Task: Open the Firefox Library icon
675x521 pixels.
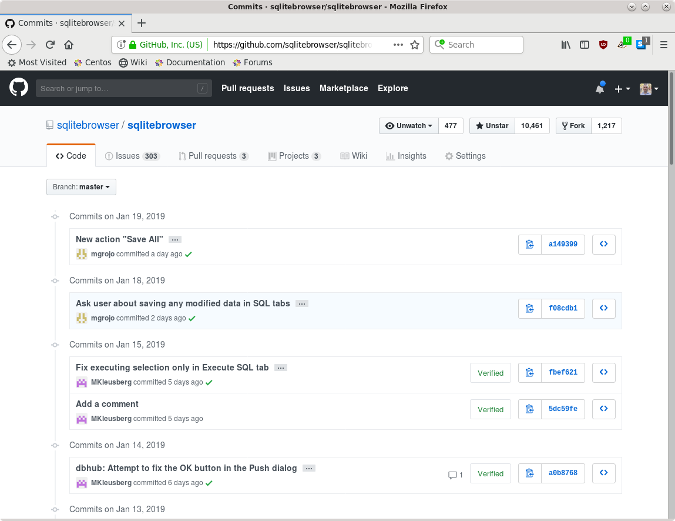Action: [565, 44]
